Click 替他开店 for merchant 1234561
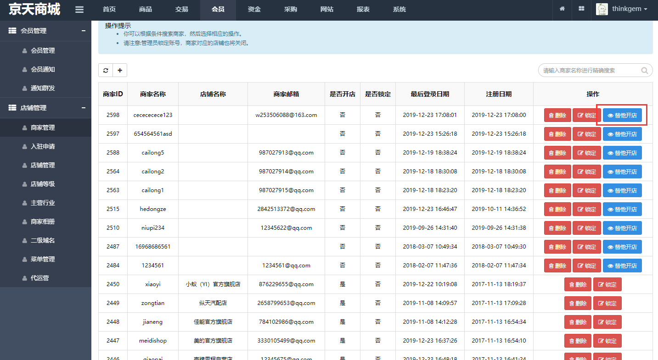Image resolution: width=658 pixels, height=360 pixels. click(x=622, y=266)
